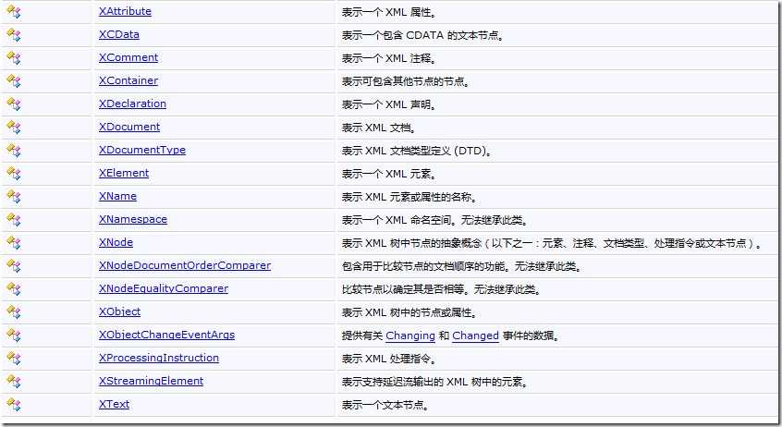The height and width of the screenshot is (427, 782).
Task: Open the XDocument class link
Action: coord(129,127)
